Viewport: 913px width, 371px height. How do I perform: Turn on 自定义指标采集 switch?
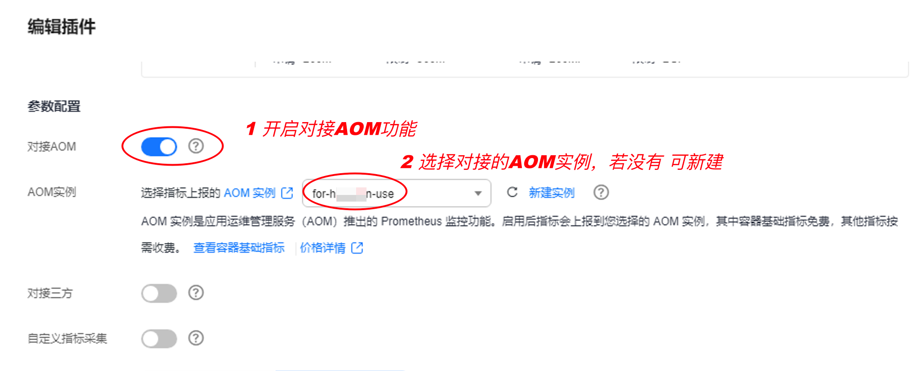[159, 339]
